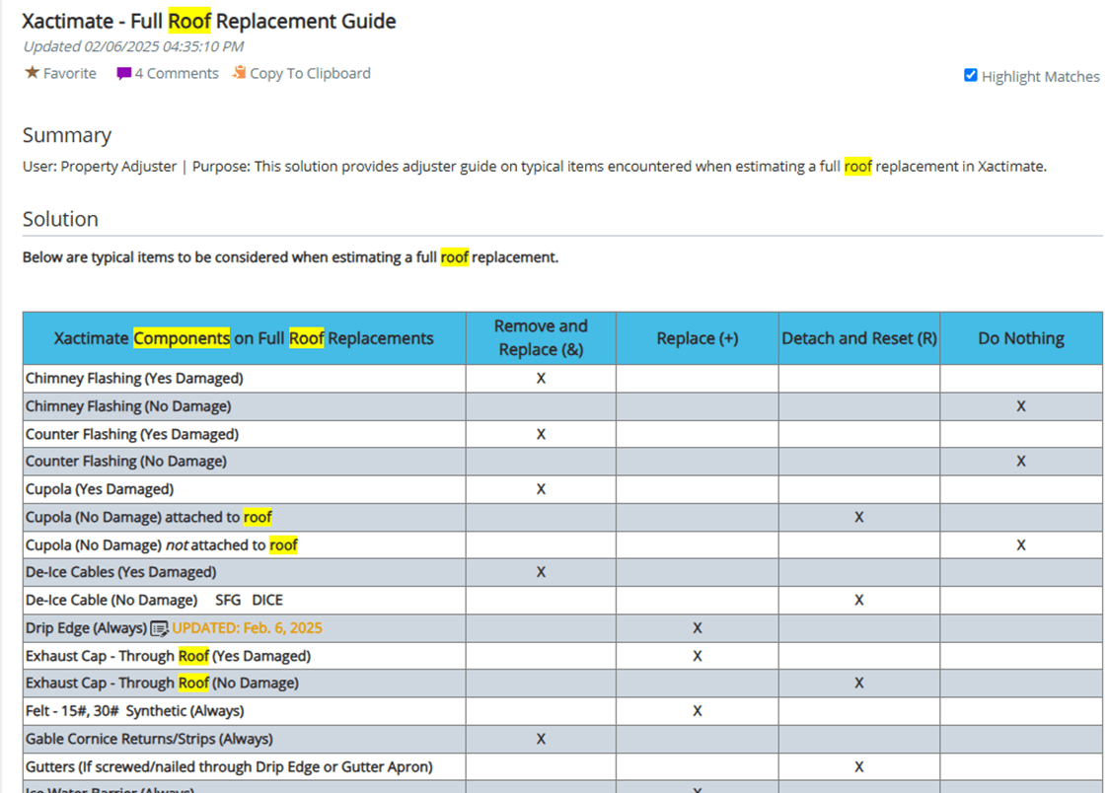Click the Drip Edge (Always) label
Screen dimensions: 1110x793
[x=87, y=628]
